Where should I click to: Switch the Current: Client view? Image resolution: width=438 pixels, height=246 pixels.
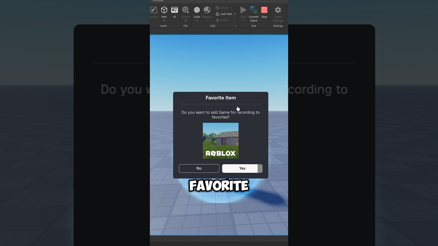254,14
